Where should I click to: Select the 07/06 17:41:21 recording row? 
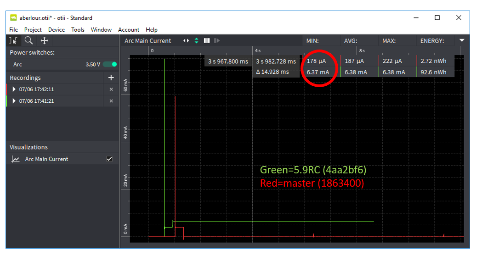point(62,101)
